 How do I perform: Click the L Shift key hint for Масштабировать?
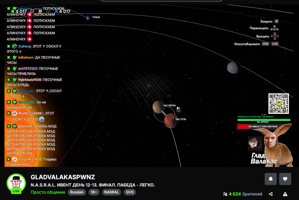pyautogui.click(x=265, y=44)
